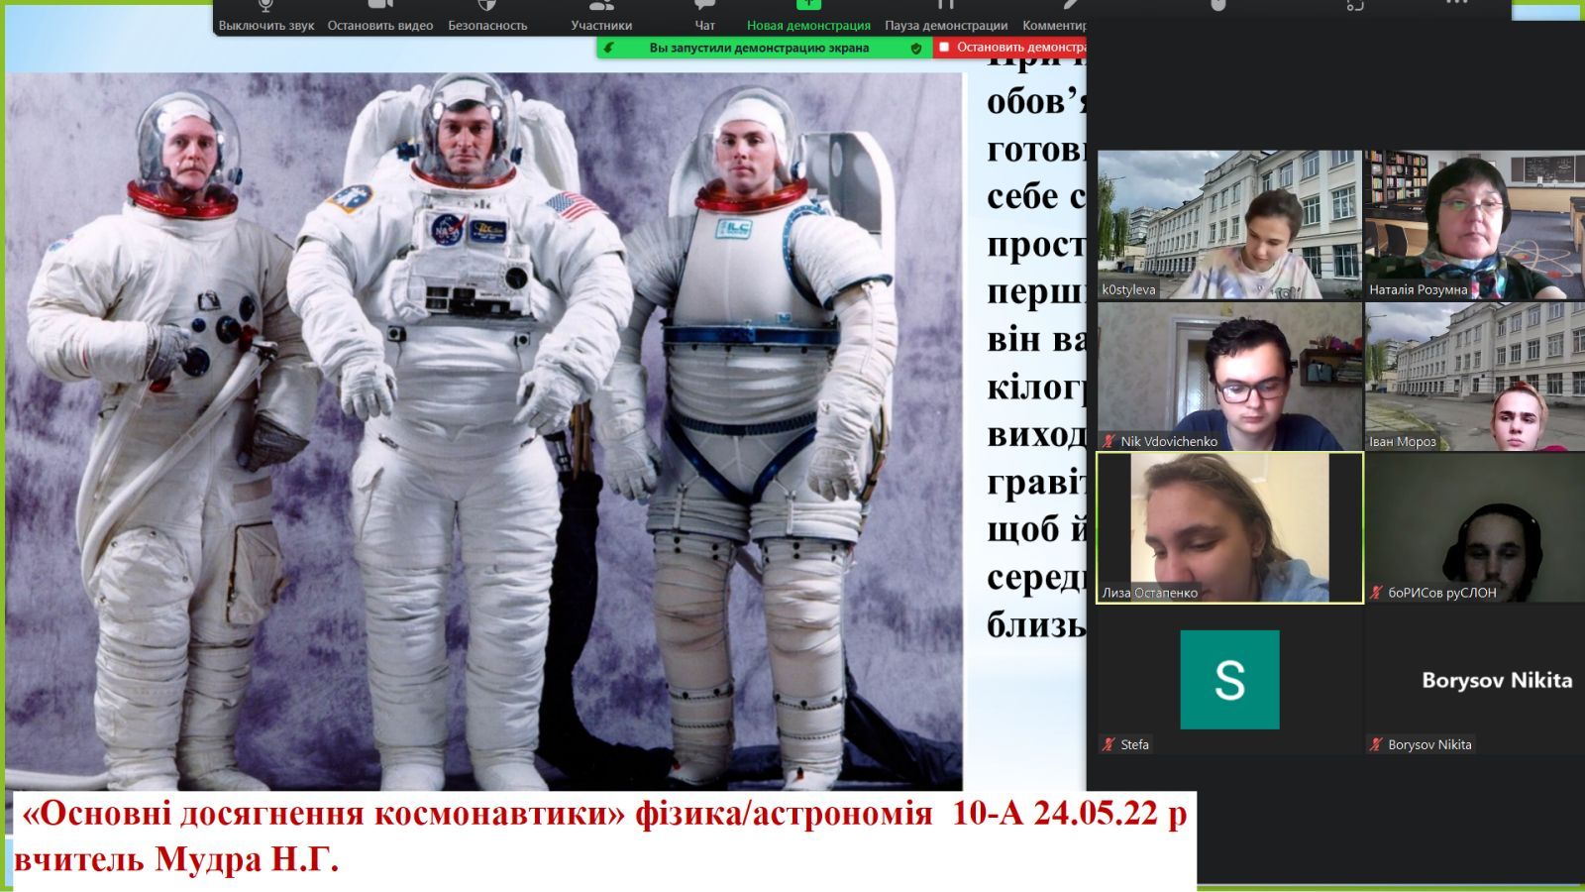Click Stefa's green S avatar
This screenshot has height=892, width=1585.
point(1229,680)
